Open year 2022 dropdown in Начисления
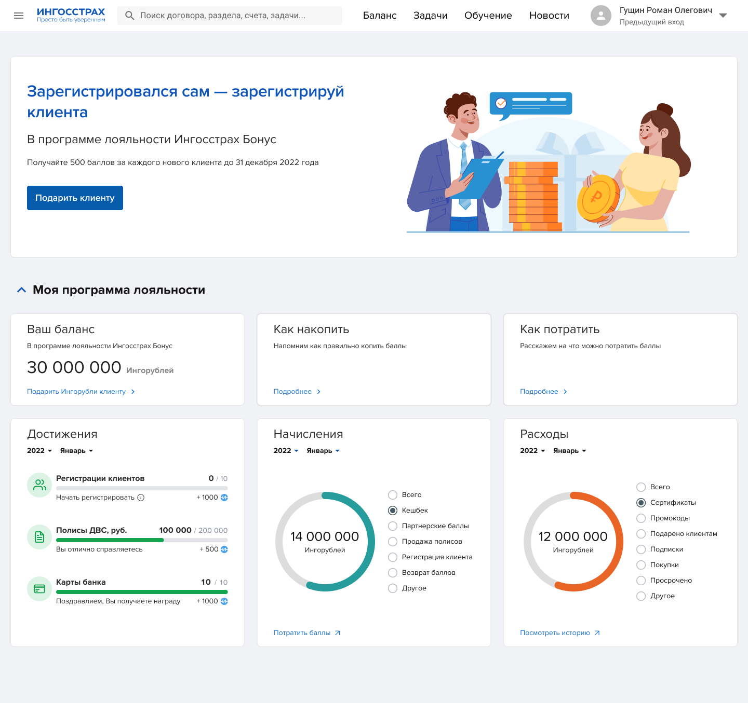The width and height of the screenshot is (748, 703). pos(286,451)
